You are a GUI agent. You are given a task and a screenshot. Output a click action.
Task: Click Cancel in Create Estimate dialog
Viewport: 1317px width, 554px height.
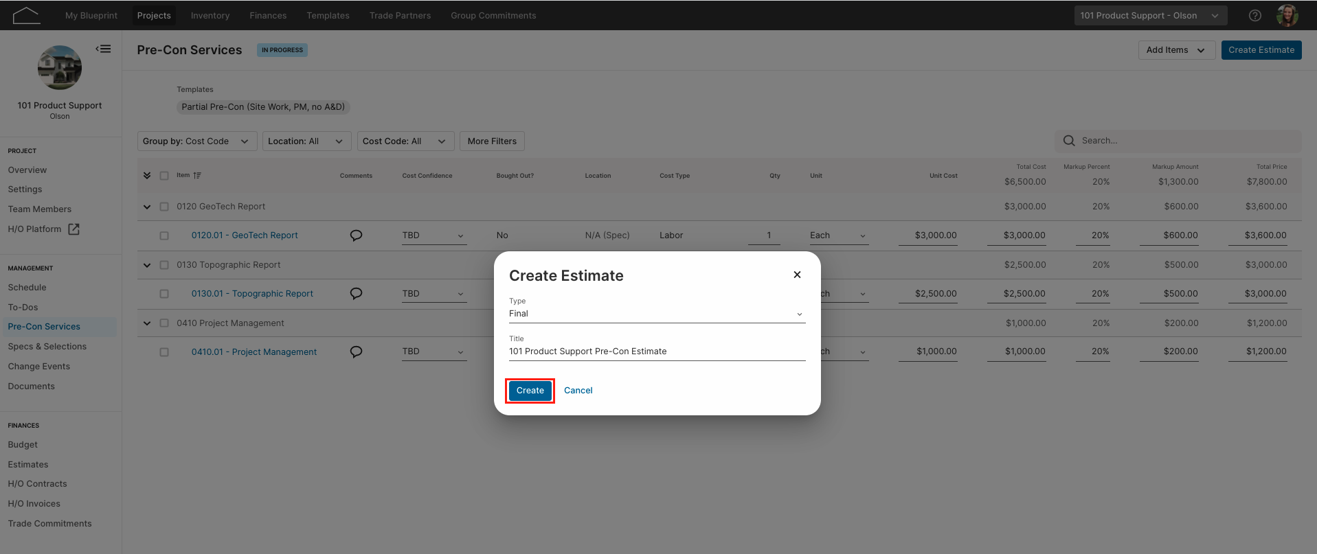click(x=578, y=391)
